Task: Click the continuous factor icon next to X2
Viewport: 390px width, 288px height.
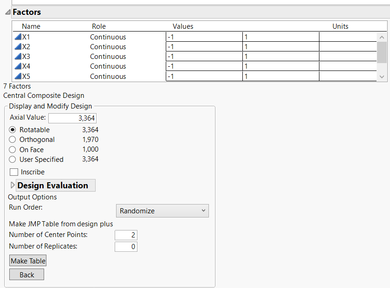Action: click(x=18, y=47)
